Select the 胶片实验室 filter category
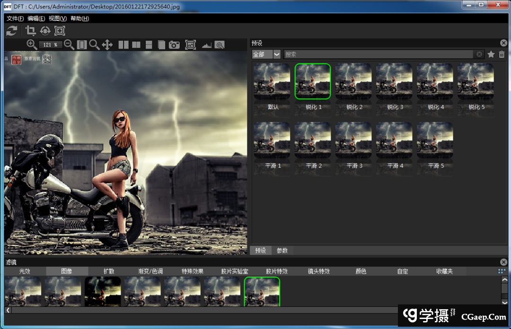The image size is (511, 329). tap(235, 271)
